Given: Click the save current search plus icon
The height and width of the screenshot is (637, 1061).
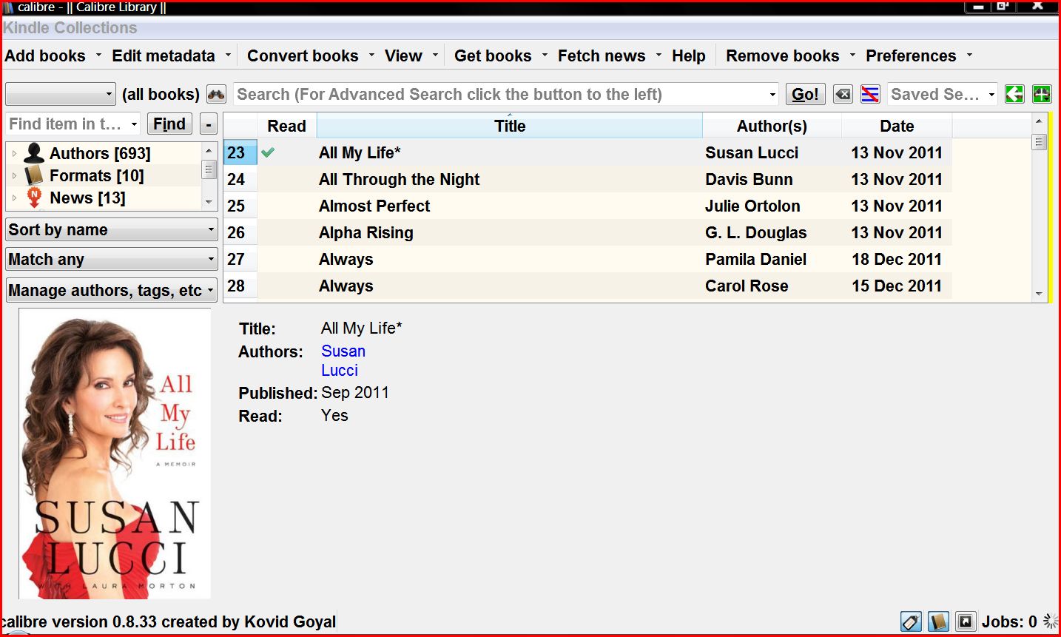Looking at the screenshot, I should pyautogui.click(x=1041, y=94).
